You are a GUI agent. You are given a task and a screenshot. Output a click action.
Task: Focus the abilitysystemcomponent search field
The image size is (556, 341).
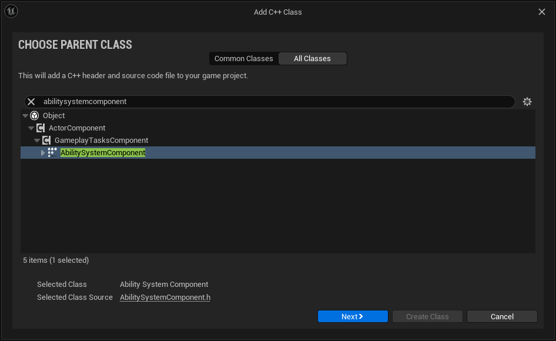(x=270, y=102)
